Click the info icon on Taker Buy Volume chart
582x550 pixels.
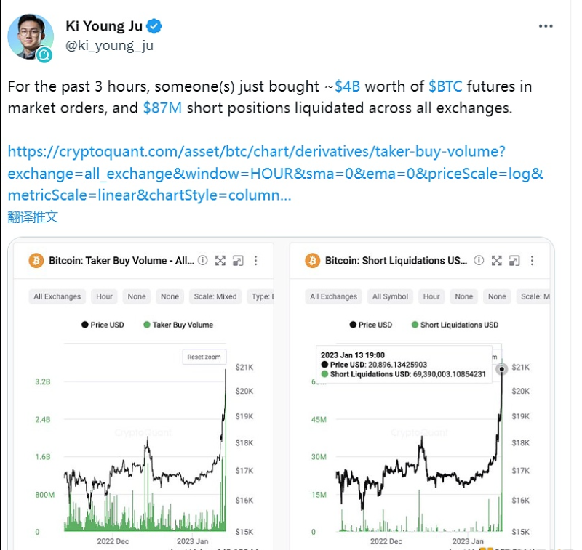tap(203, 261)
